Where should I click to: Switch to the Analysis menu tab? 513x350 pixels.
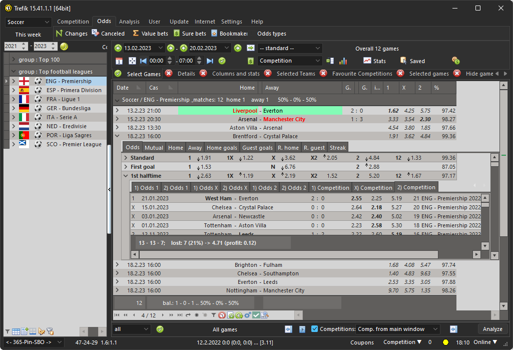(129, 22)
